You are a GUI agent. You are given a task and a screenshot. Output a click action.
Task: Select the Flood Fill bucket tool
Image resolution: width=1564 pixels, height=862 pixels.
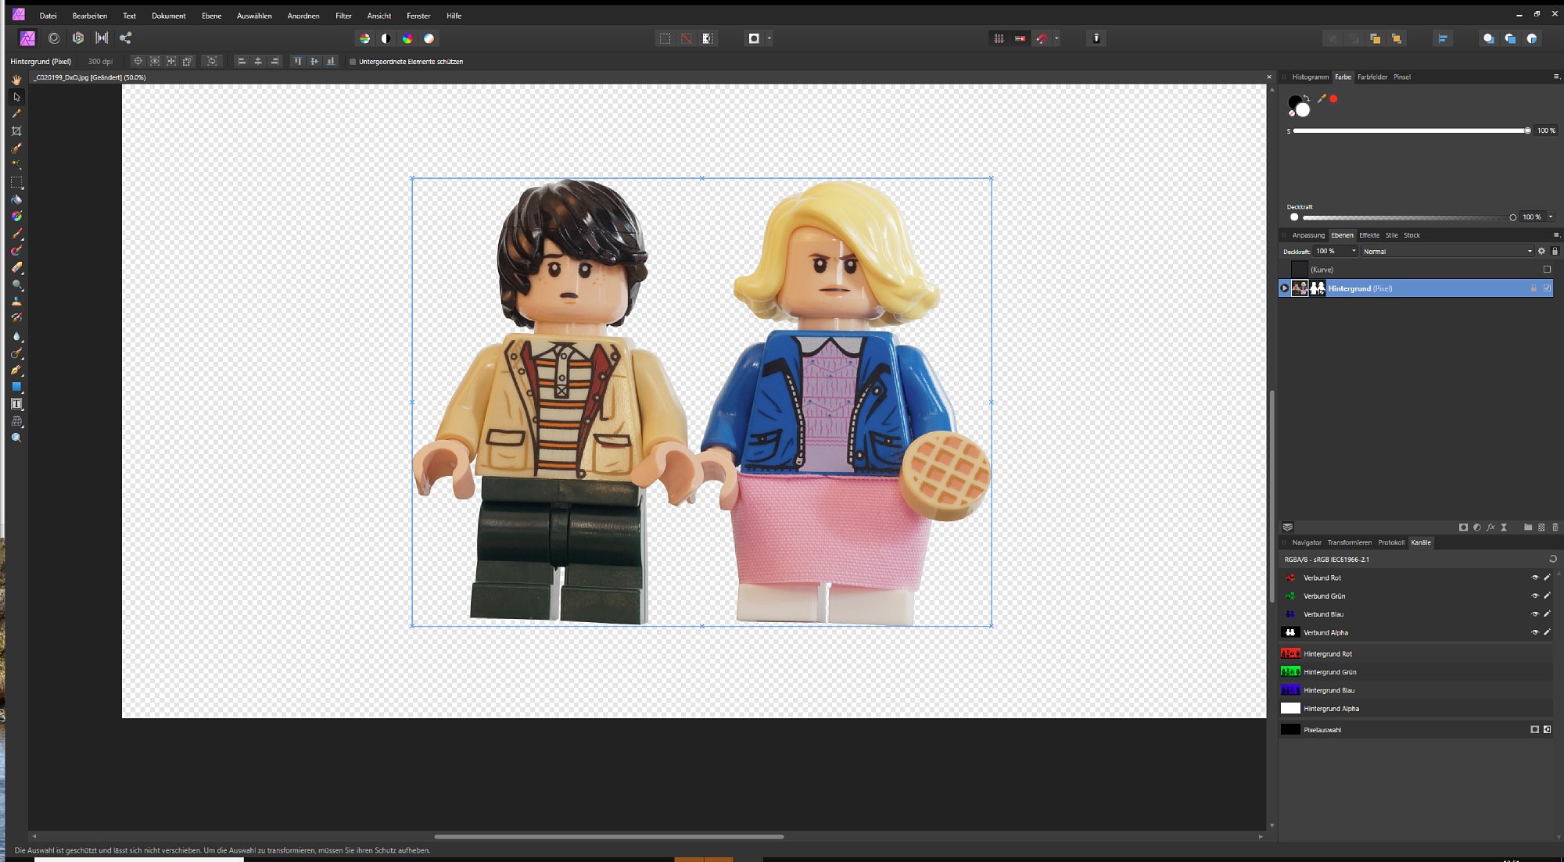click(x=16, y=199)
